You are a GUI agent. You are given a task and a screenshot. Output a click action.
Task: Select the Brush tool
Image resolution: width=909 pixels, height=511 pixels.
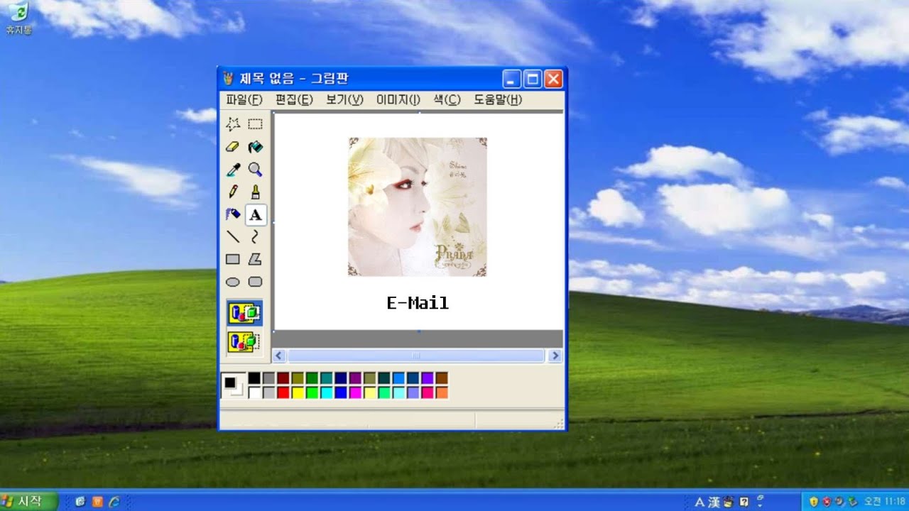tap(255, 192)
